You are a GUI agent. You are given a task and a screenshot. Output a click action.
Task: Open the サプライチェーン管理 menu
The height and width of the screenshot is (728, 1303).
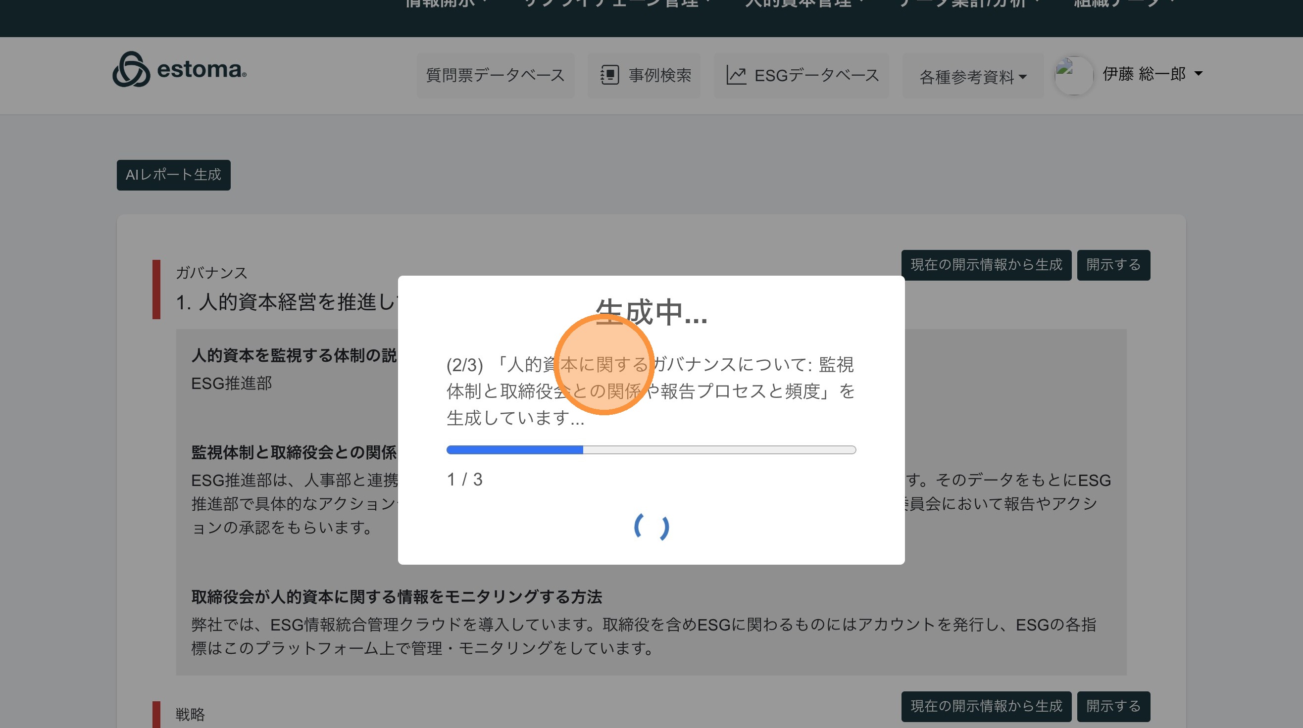(617, 4)
